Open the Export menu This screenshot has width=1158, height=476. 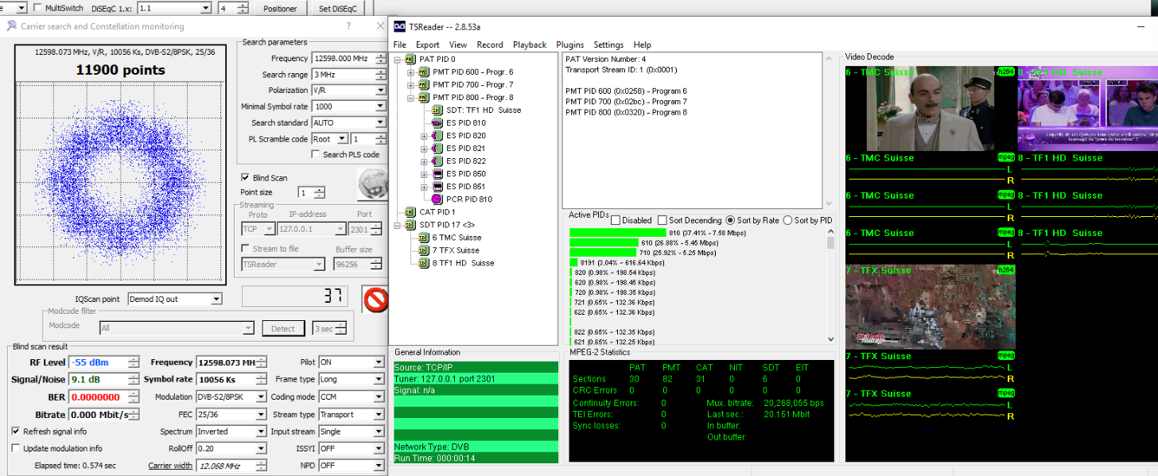coord(427,45)
